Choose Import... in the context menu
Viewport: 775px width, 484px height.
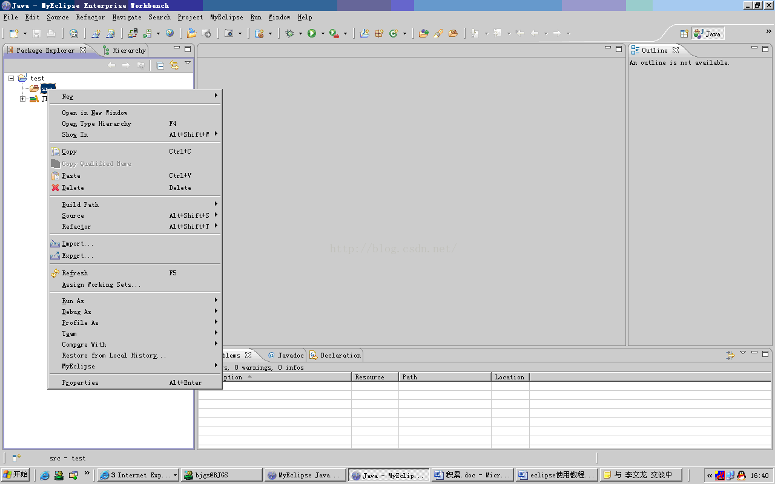tap(135, 243)
